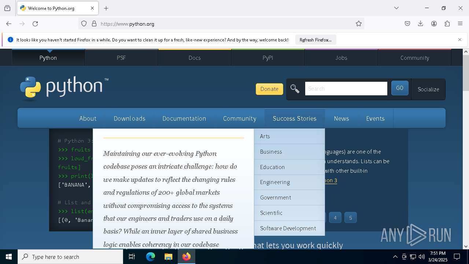This screenshot has height=264, width=469.
Task: Open Firefox View recent browsing icon
Action: 7,8
